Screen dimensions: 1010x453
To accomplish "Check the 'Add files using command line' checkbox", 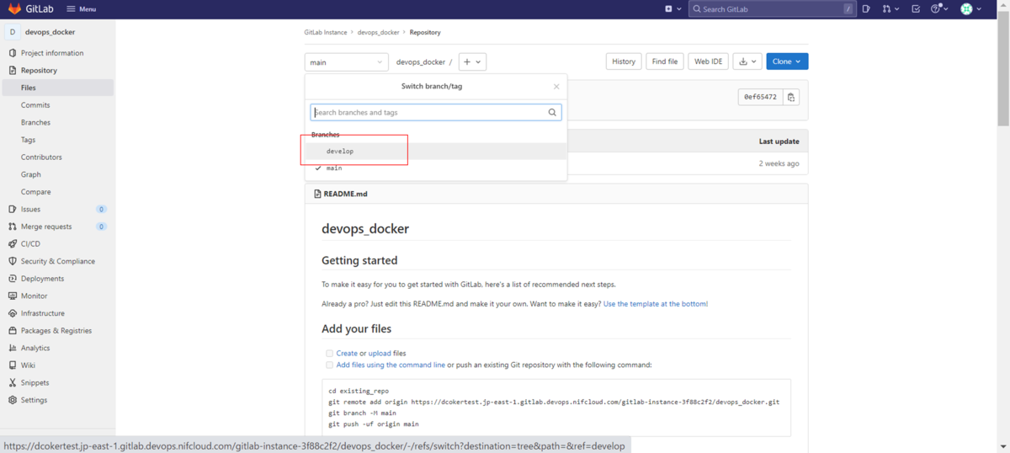I will pyautogui.click(x=329, y=365).
